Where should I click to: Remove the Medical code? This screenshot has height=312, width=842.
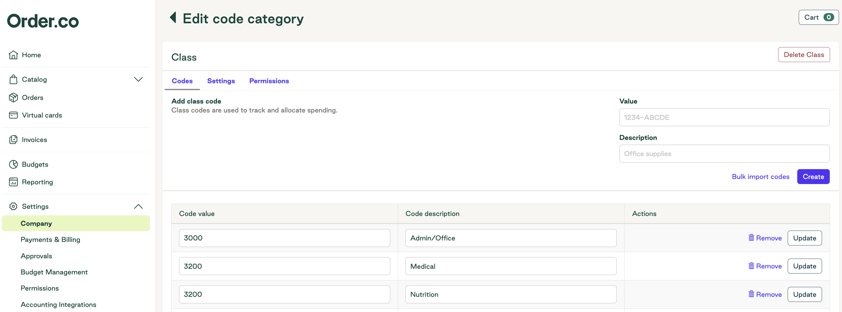coord(765,266)
